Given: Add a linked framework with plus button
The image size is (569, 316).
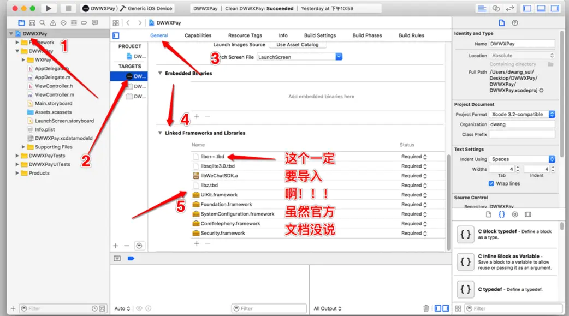Looking at the screenshot, I should pyautogui.click(x=197, y=243).
